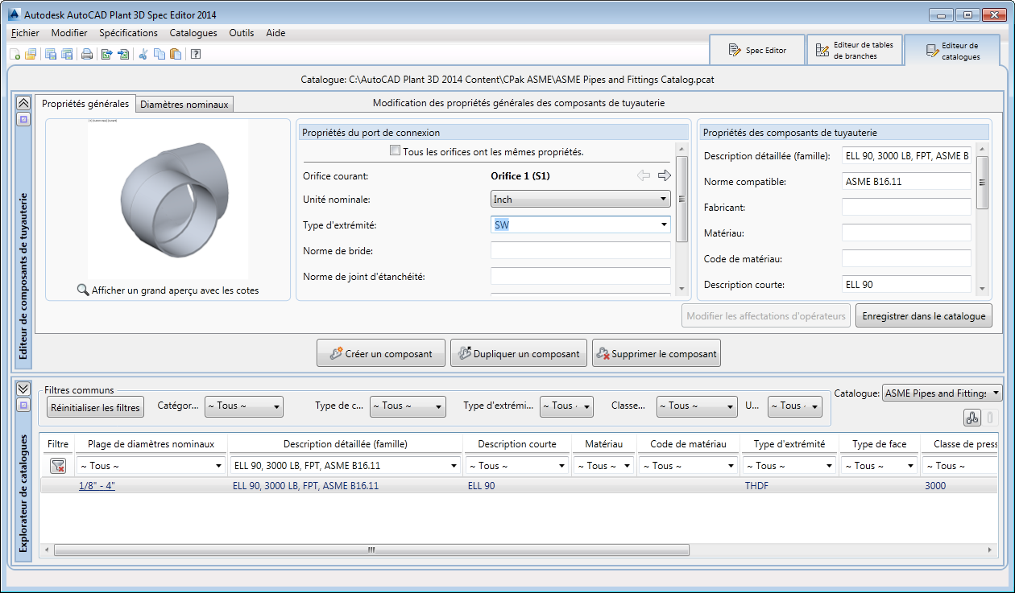Screen dimensions: 1015x593
Task: Open the Spécifications menu
Action: point(129,33)
